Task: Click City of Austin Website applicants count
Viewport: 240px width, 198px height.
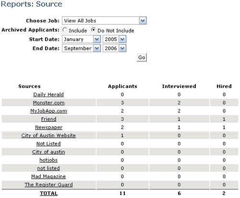Action: 122,135
